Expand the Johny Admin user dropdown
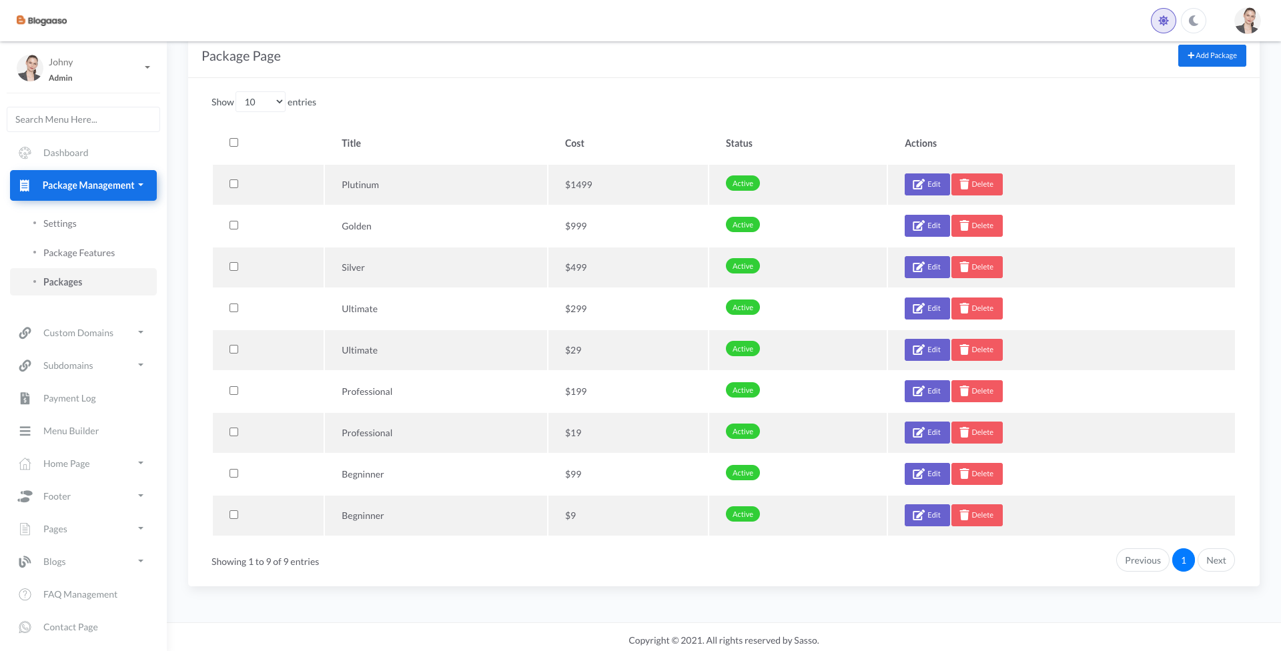The image size is (1281, 651). tap(147, 67)
